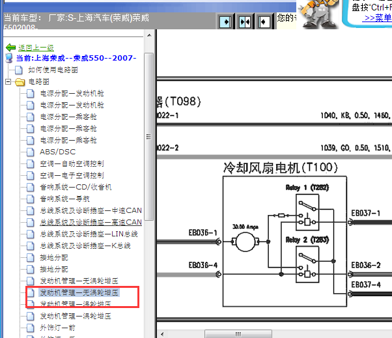The image size is (392, 338).
Task: Click the Relay 1 (T282) label
Action: click(x=307, y=188)
